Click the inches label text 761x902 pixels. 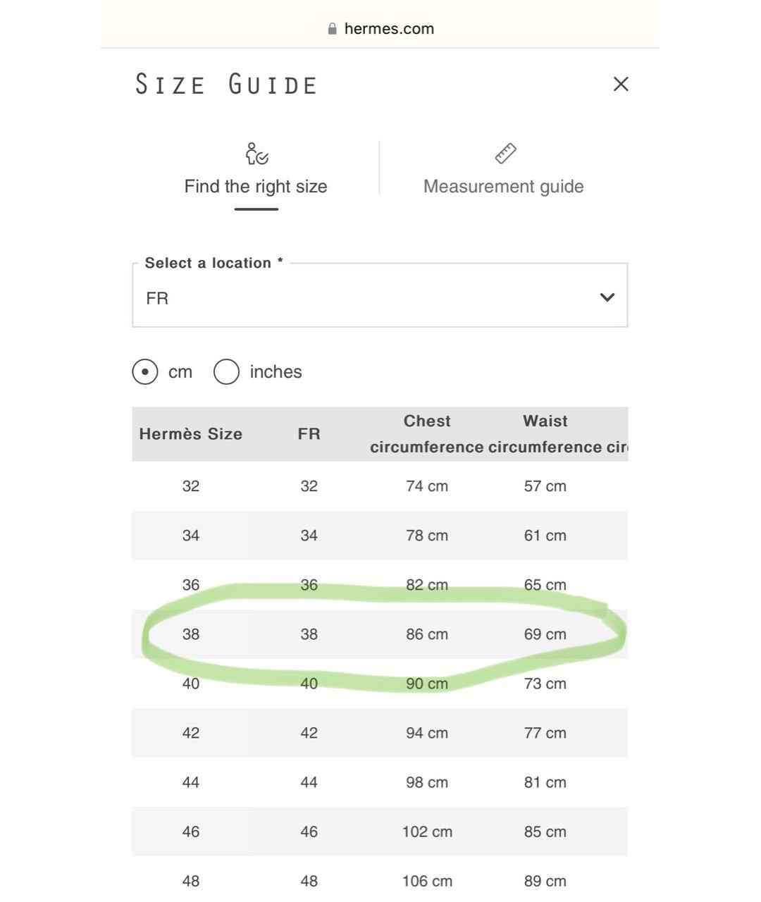[x=276, y=371]
